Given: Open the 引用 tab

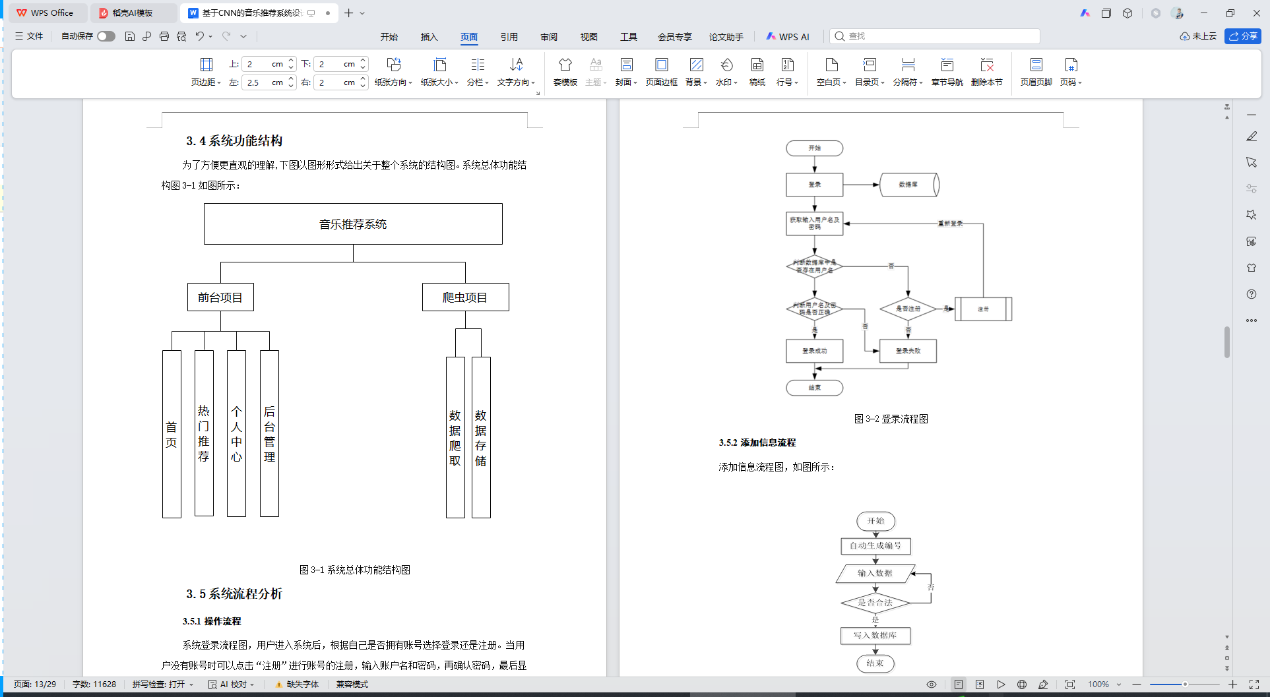Looking at the screenshot, I should pyautogui.click(x=509, y=37).
